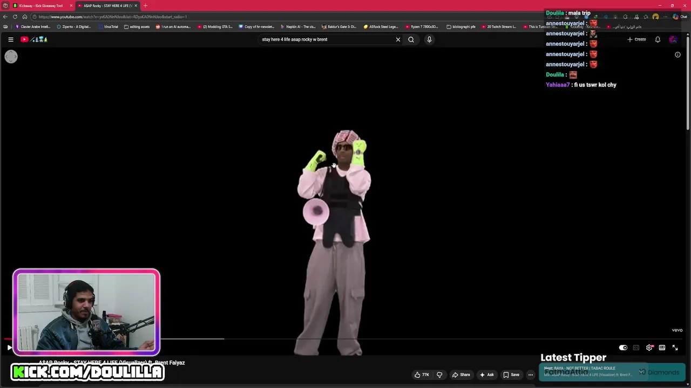Open ASRock Steel Lege bookmark

coord(381,26)
